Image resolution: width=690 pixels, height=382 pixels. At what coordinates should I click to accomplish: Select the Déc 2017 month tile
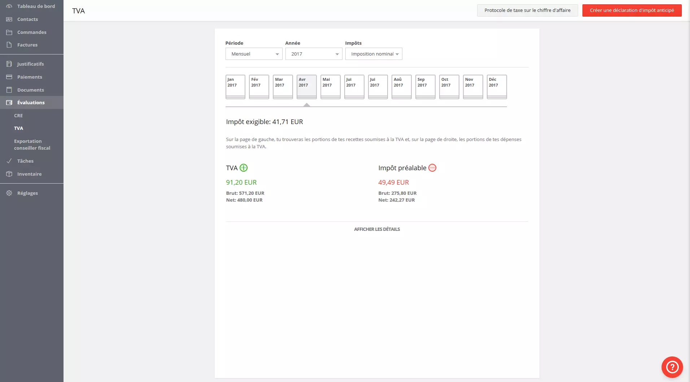tap(497, 87)
